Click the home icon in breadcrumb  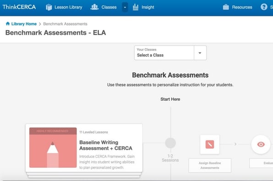[x=8, y=24]
